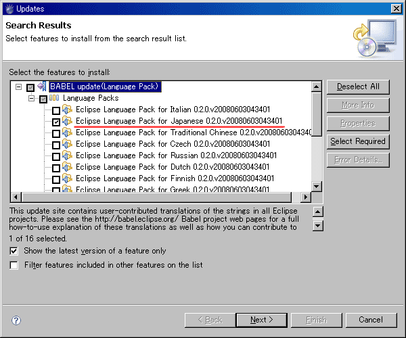The width and height of the screenshot is (406, 338).
Task: Select Eclipse Language Pack for Italian text
Action: 173,110
